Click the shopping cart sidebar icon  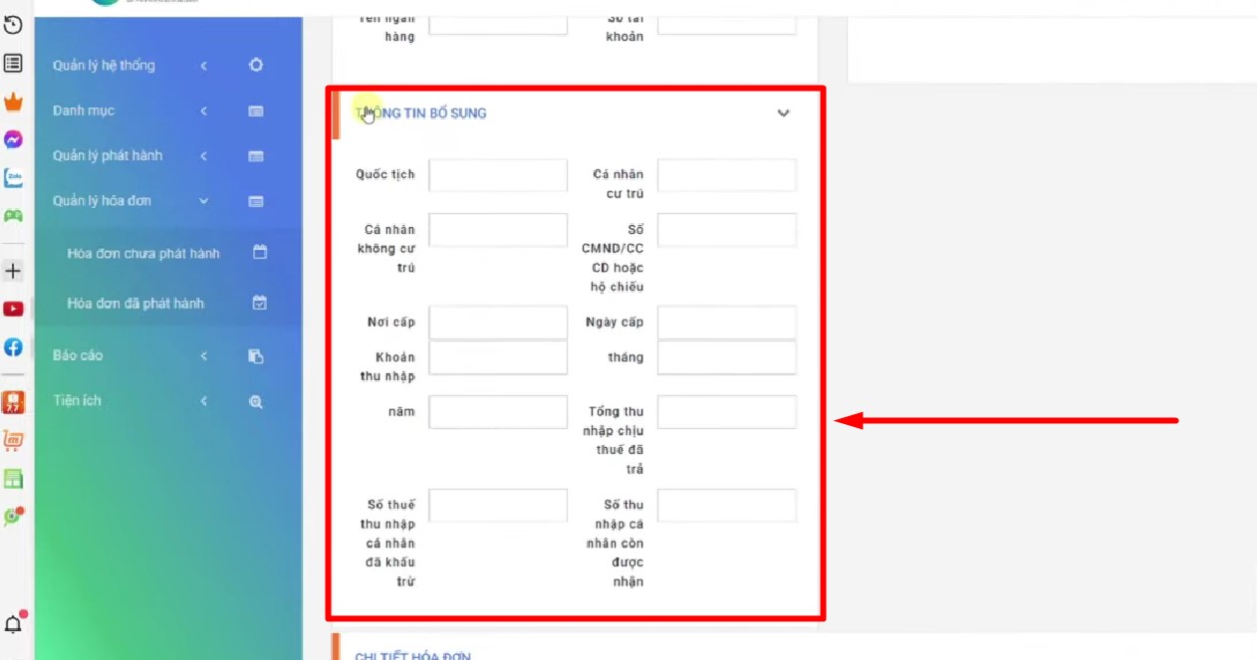coord(13,440)
